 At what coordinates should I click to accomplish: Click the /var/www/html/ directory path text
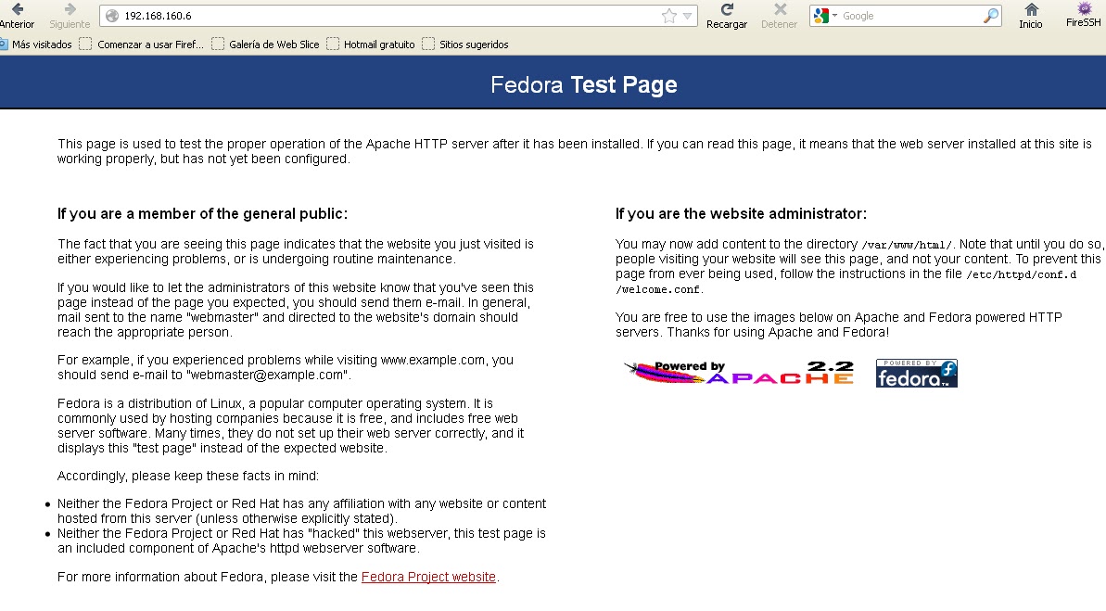907,245
